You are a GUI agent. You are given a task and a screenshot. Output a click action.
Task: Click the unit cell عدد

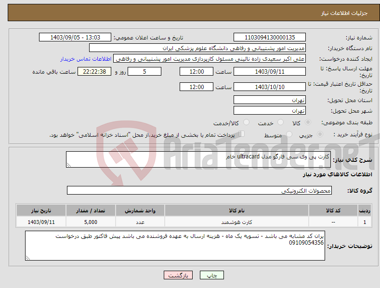pyautogui.click(x=140, y=222)
